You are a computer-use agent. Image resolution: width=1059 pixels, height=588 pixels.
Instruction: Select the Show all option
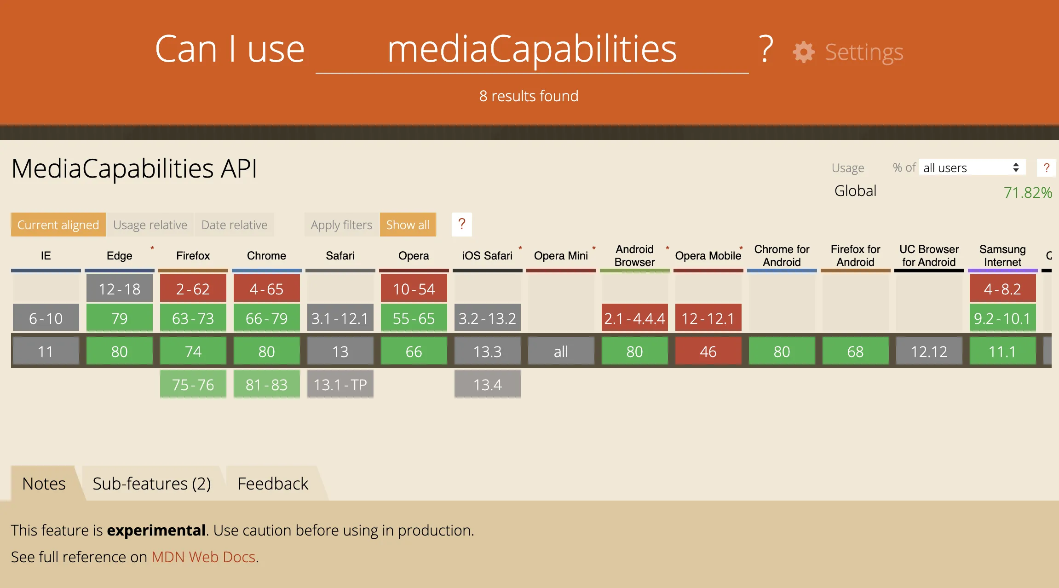click(408, 225)
